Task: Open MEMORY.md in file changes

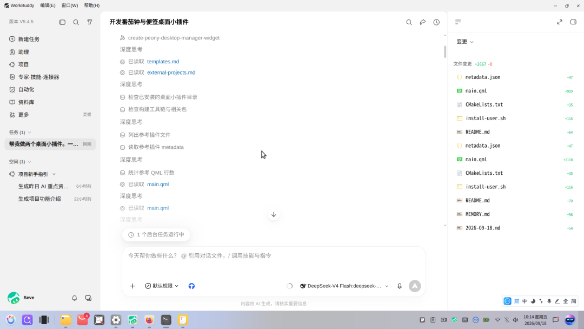Action: pyautogui.click(x=515, y=214)
